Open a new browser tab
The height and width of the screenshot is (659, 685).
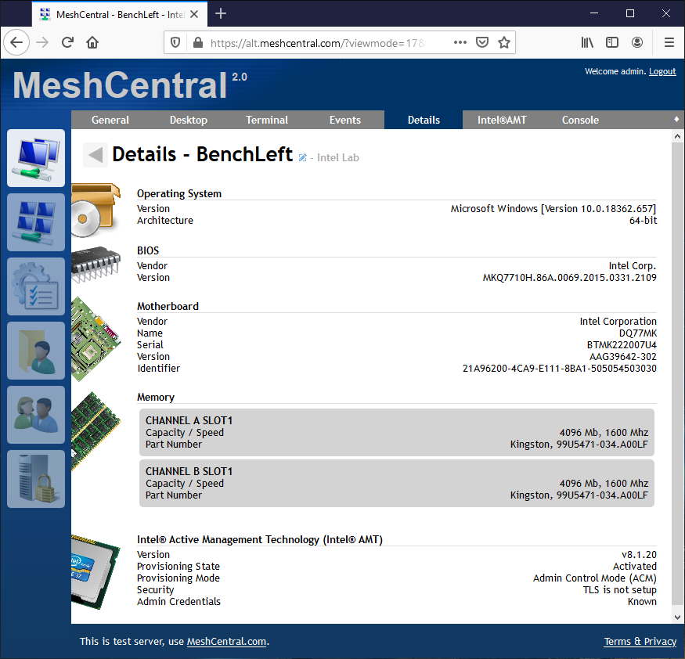tap(221, 13)
